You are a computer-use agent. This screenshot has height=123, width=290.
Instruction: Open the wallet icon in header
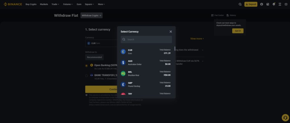click(268, 4)
